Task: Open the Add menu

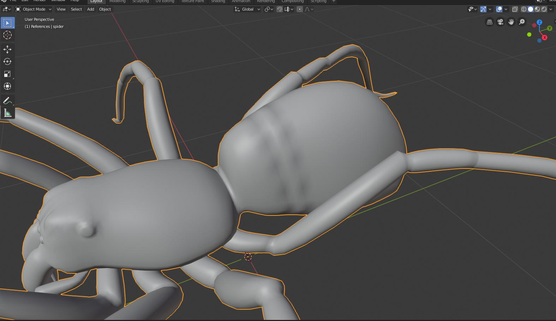Action: click(90, 9)
